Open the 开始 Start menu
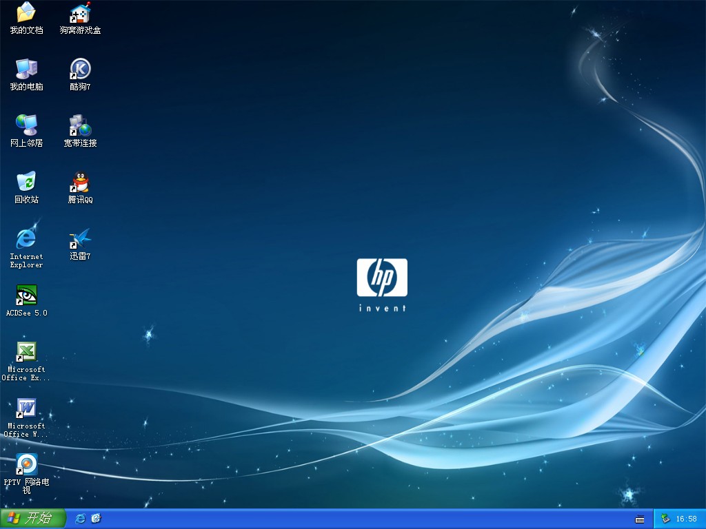Viewport: 706px width, 529px height. pyautogui.click(x=32, y=519)
